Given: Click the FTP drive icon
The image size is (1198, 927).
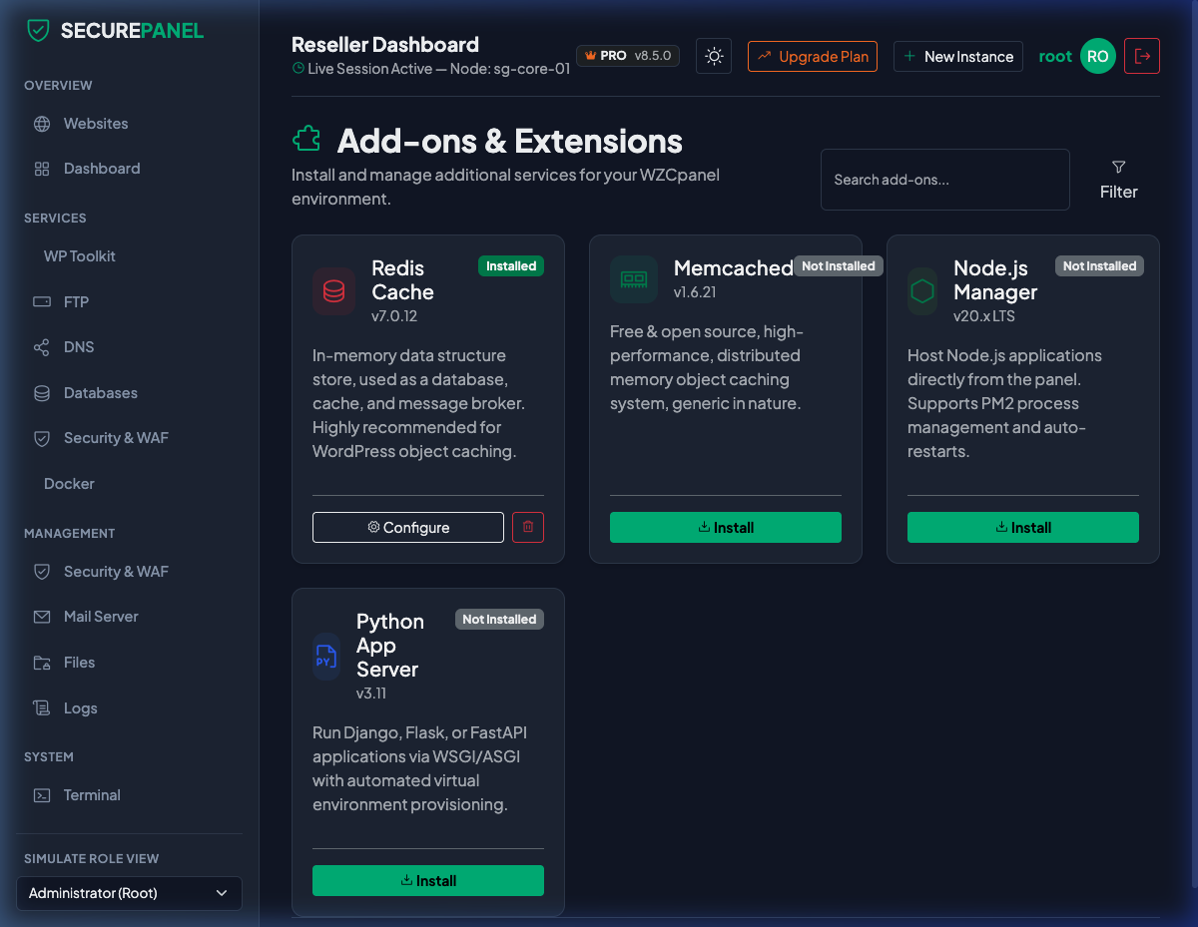Looking at the screenshot, I should tap(42, 301).
